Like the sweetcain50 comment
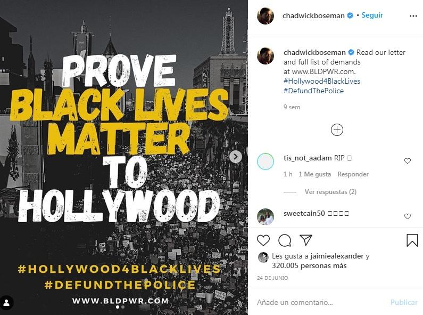The image size is (423, 315). pos(408,216)
